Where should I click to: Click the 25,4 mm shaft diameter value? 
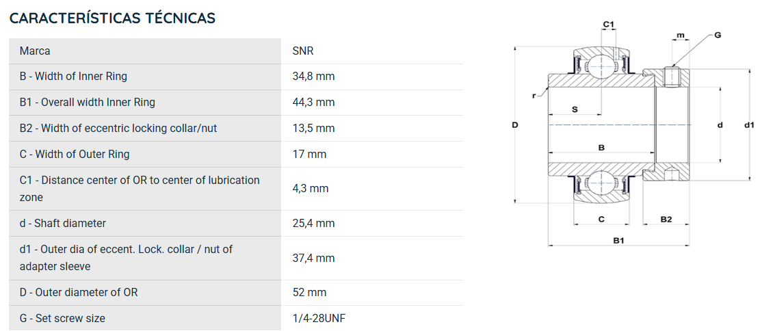tap(313, 223)
